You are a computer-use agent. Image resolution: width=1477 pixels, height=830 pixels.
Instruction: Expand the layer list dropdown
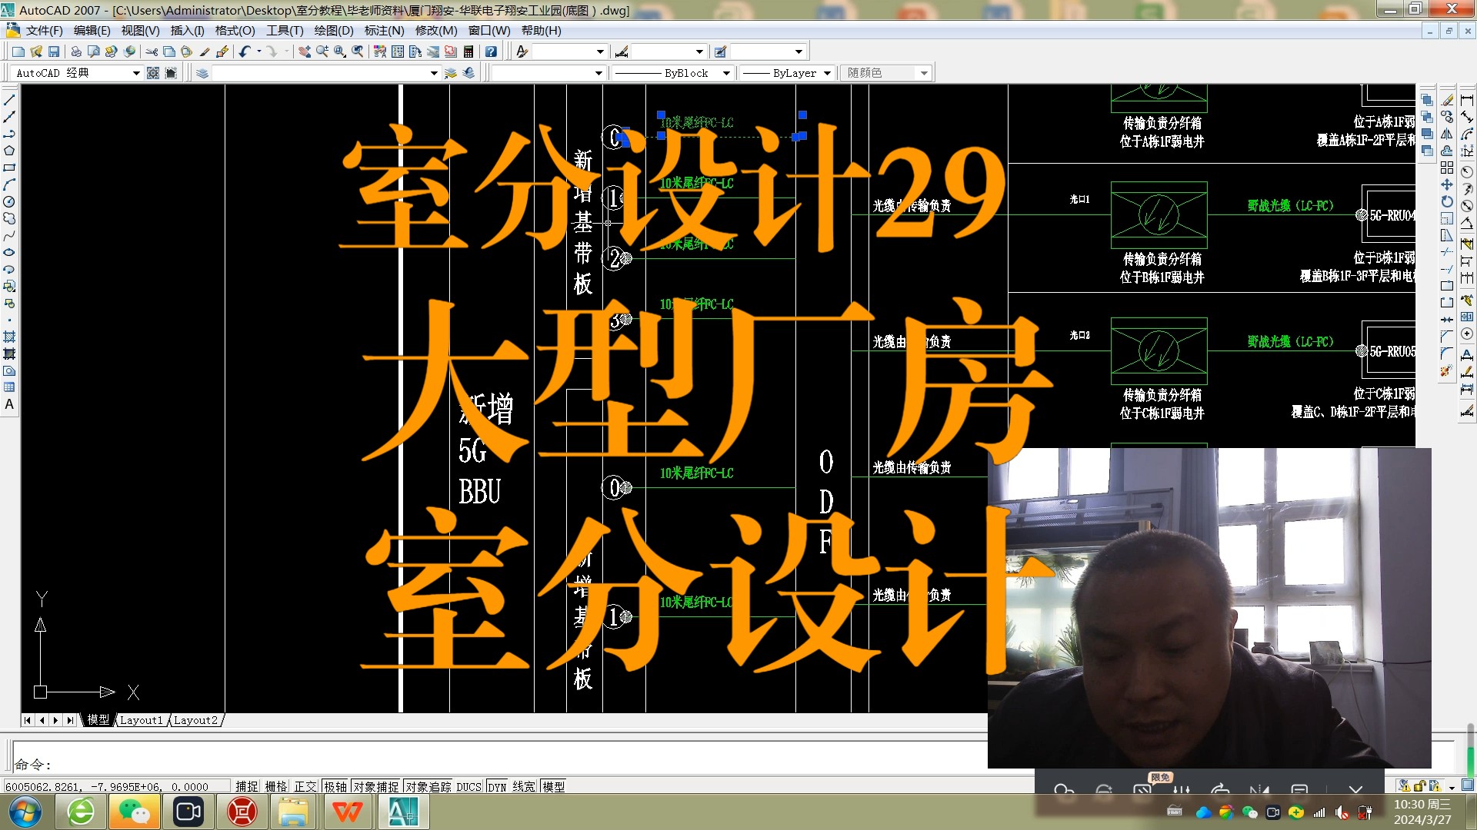coord(434,73)
